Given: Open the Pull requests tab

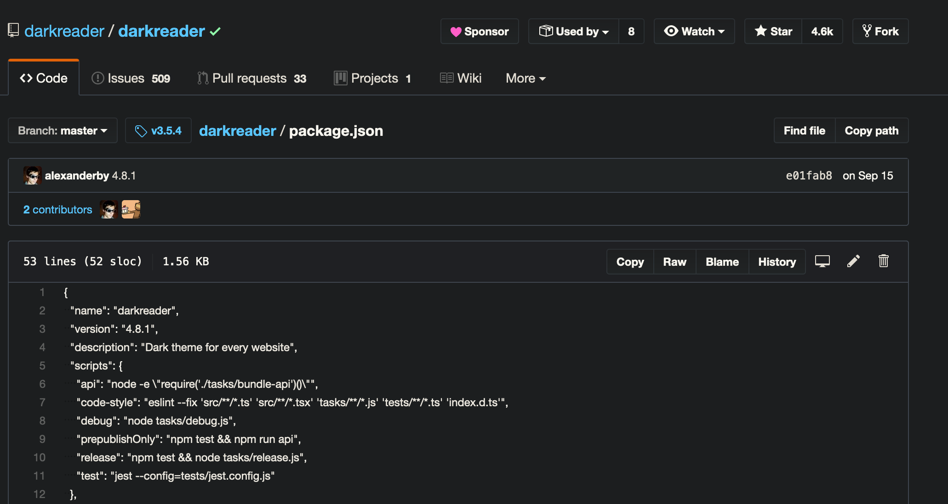Looking at the screenshot, I should point(251,78).
